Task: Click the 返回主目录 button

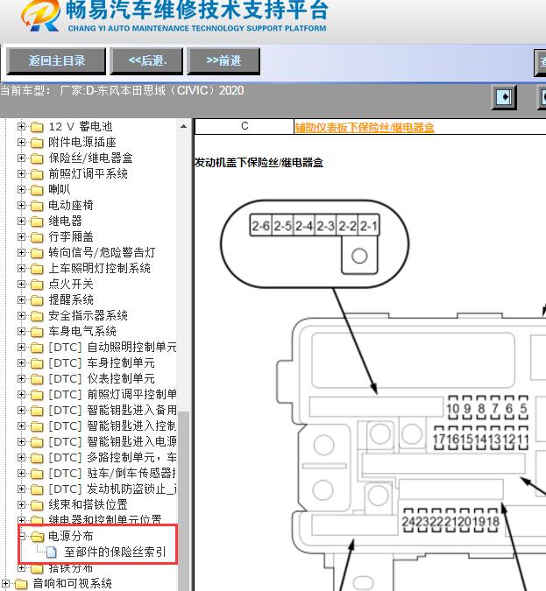Action: click(56, 60)
